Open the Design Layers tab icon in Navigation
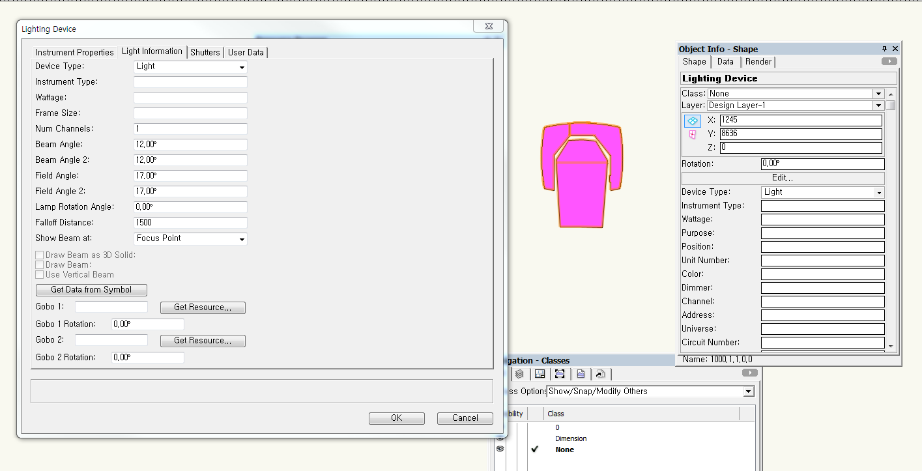This screenshot has height=471, width=922. 519,374
